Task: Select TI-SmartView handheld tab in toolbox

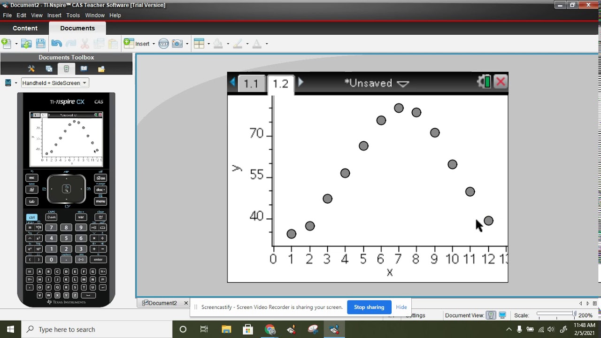Action: click(66, 69)
